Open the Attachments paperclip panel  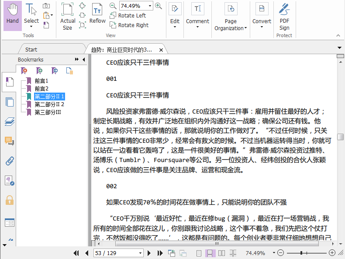(10, 161)
